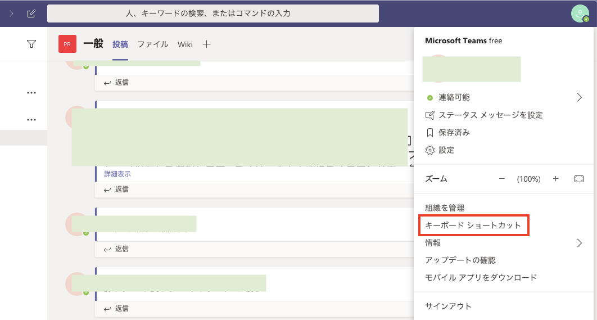
Task: Expand the 情報 submenu chevron
Action: [x=579, y=243]
